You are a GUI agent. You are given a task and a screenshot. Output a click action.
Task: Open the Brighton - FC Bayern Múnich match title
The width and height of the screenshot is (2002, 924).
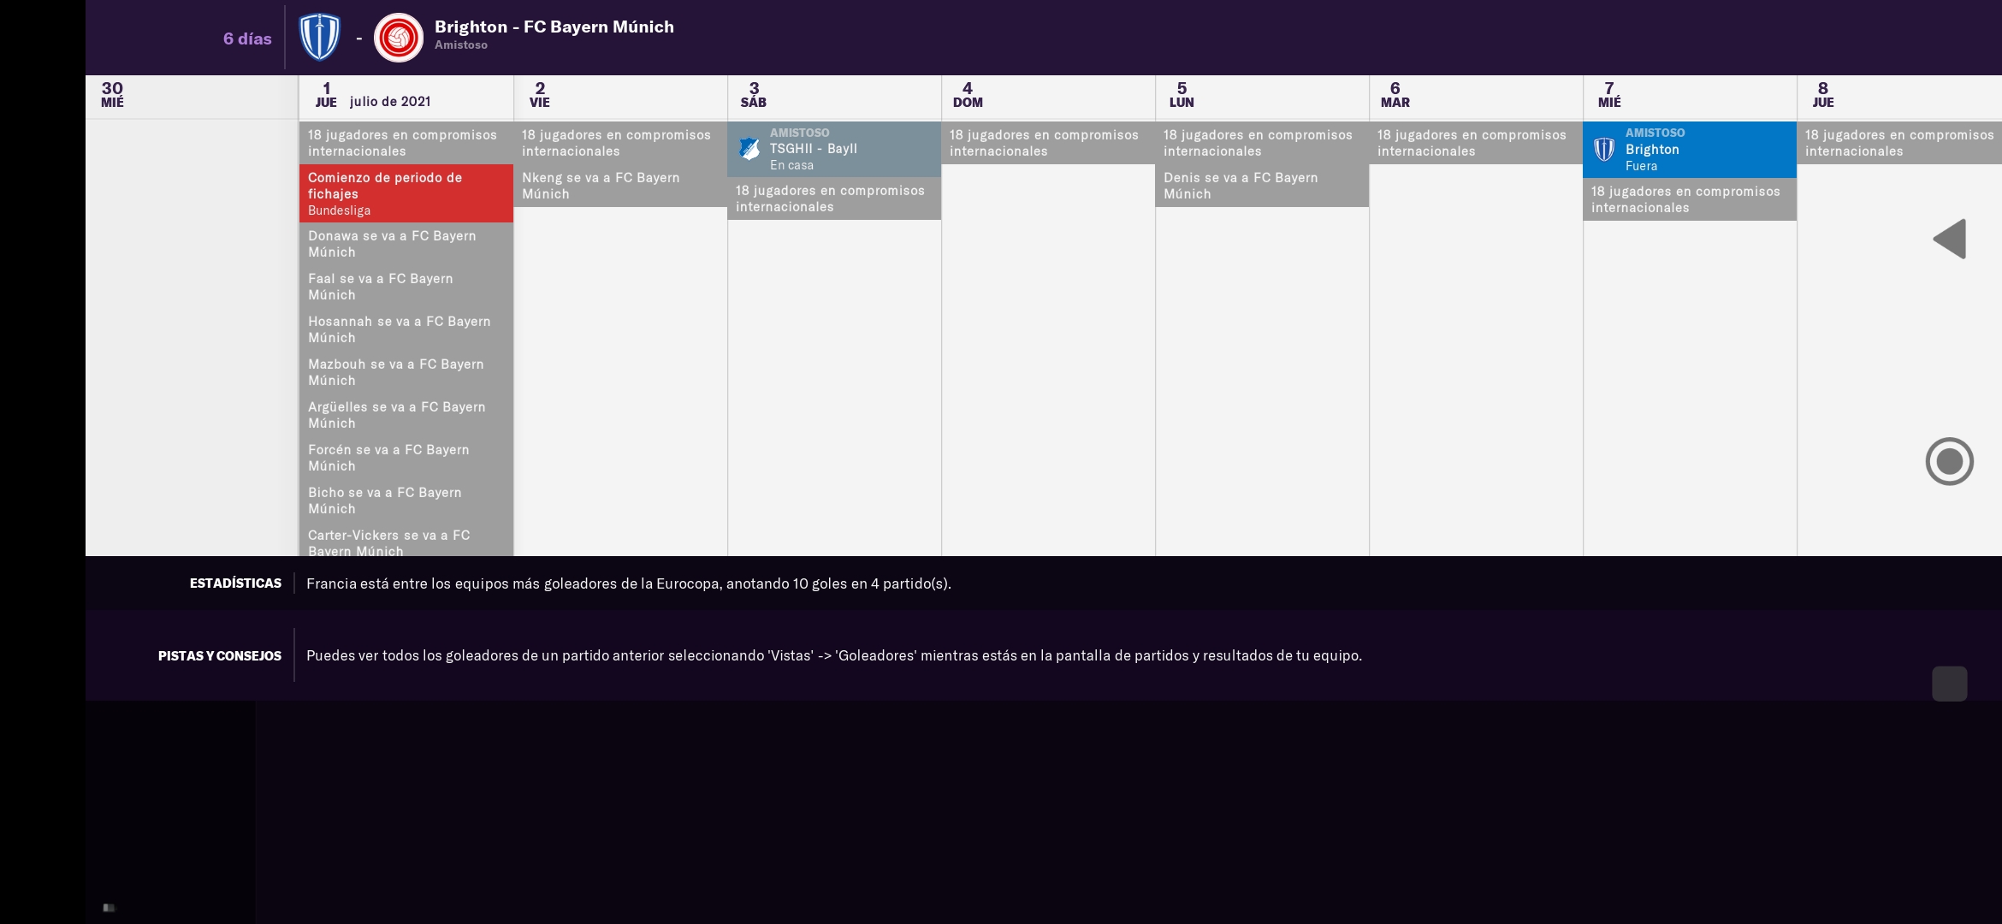tap(554, 27)
